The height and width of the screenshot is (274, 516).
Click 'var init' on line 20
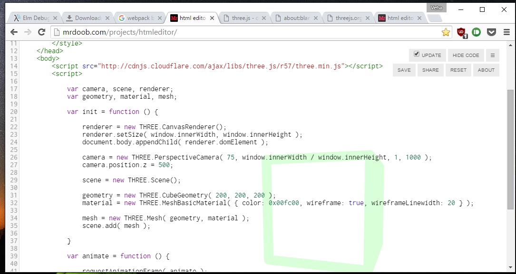pos(82,112)
